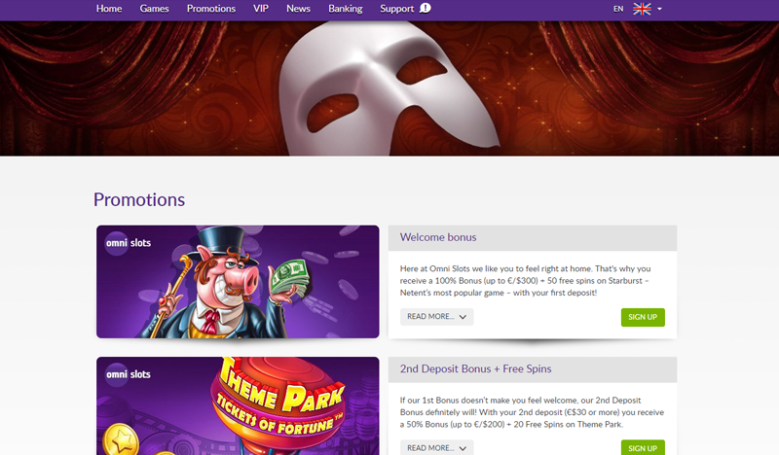Click the omni slots logo on the pig banner
The height and width of the screenshot is (455, 779).
click(129, 242)
